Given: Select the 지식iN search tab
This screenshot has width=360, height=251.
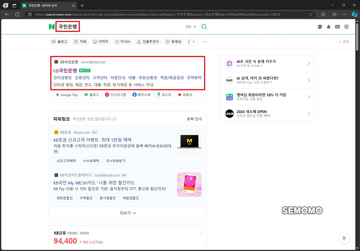Looking at the screenshot, I should [123, 41].
